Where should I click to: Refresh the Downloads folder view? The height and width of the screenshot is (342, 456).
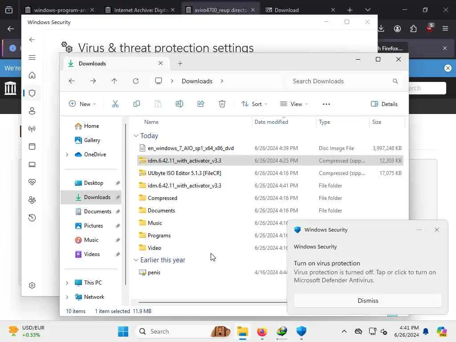click(136, 81)
